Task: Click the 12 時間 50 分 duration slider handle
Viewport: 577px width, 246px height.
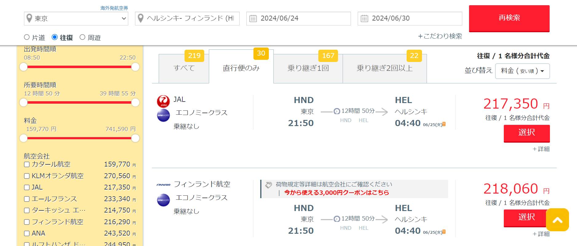Action: (x=24, y=102)
